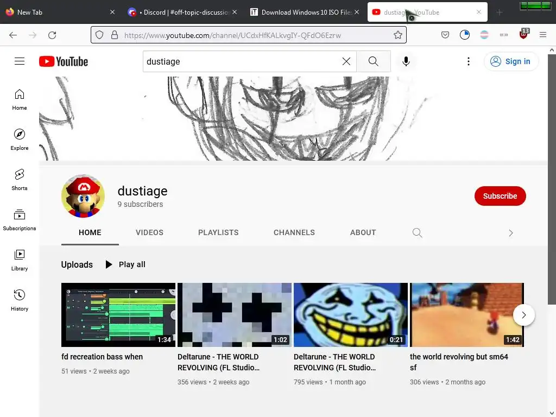The height and width of the screenshot is (417, 556).
Task: Bookmark this page with the star
Action: coord(398,35)
